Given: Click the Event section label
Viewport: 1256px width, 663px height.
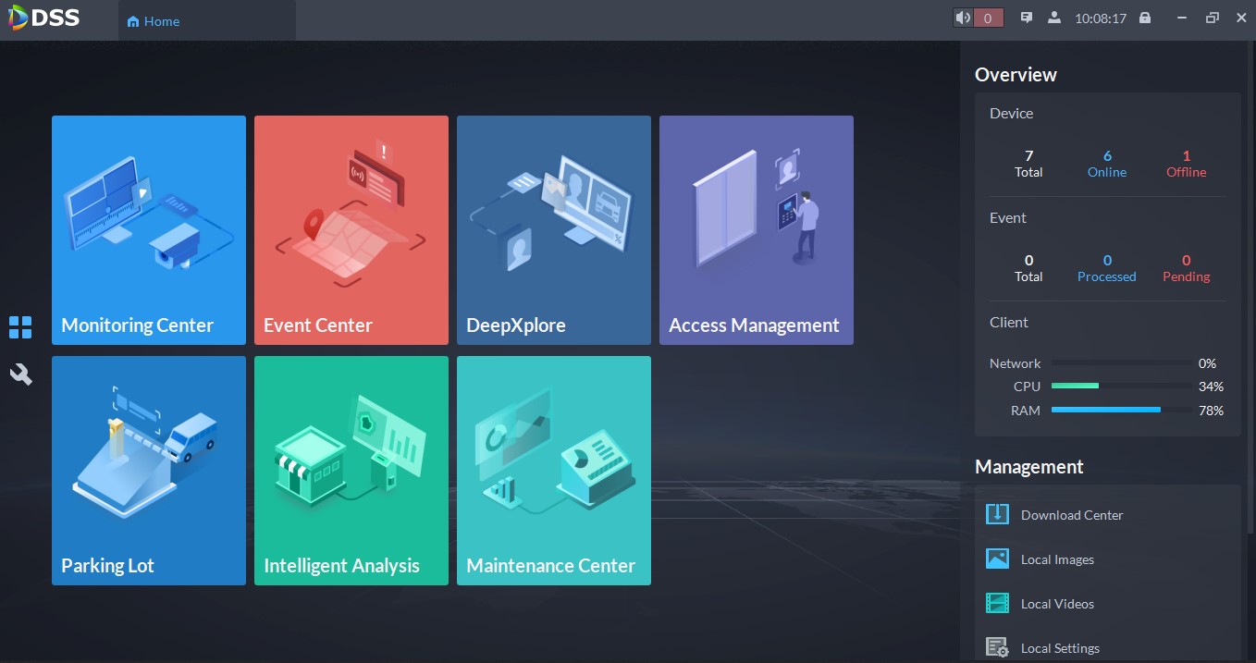Looking at the screenshot, I should tap(1008, 217).
